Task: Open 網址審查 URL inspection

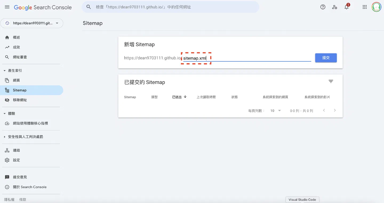Action: (31, 57)
